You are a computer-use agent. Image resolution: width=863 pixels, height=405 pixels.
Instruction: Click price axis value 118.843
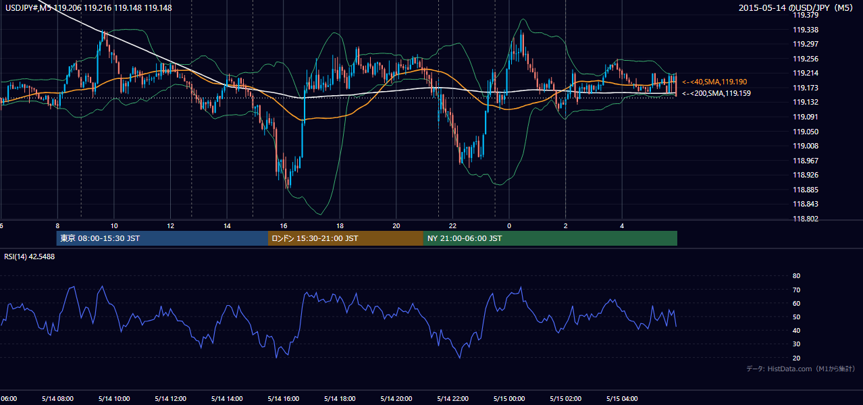point(805,204)
